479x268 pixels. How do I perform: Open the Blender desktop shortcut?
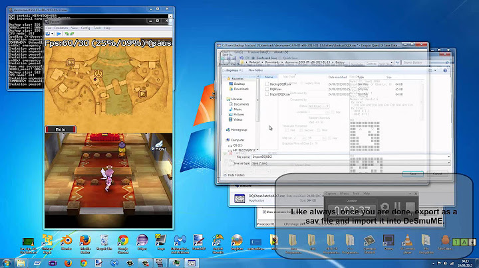point(67,243)
